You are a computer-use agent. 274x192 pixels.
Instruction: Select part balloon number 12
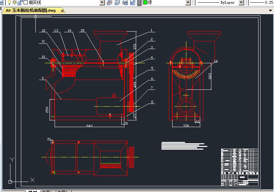pos(43,30)
